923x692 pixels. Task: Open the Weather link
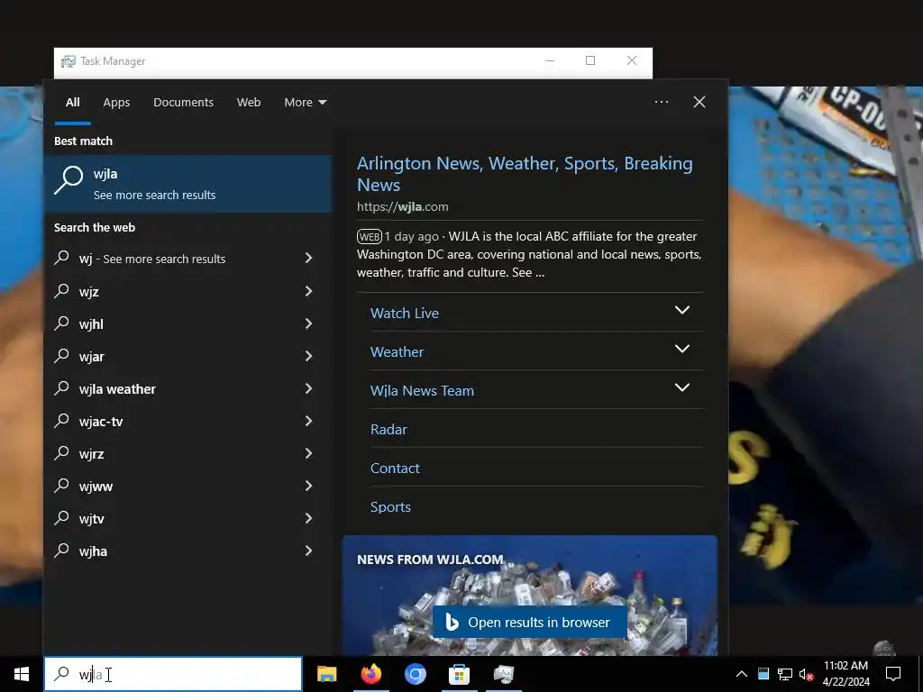(x=397, y=352)
